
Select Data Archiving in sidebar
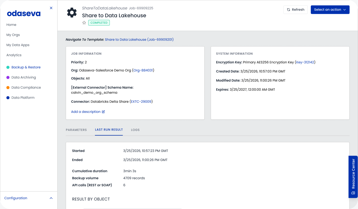pyautogui.click(x=24, y=77)
